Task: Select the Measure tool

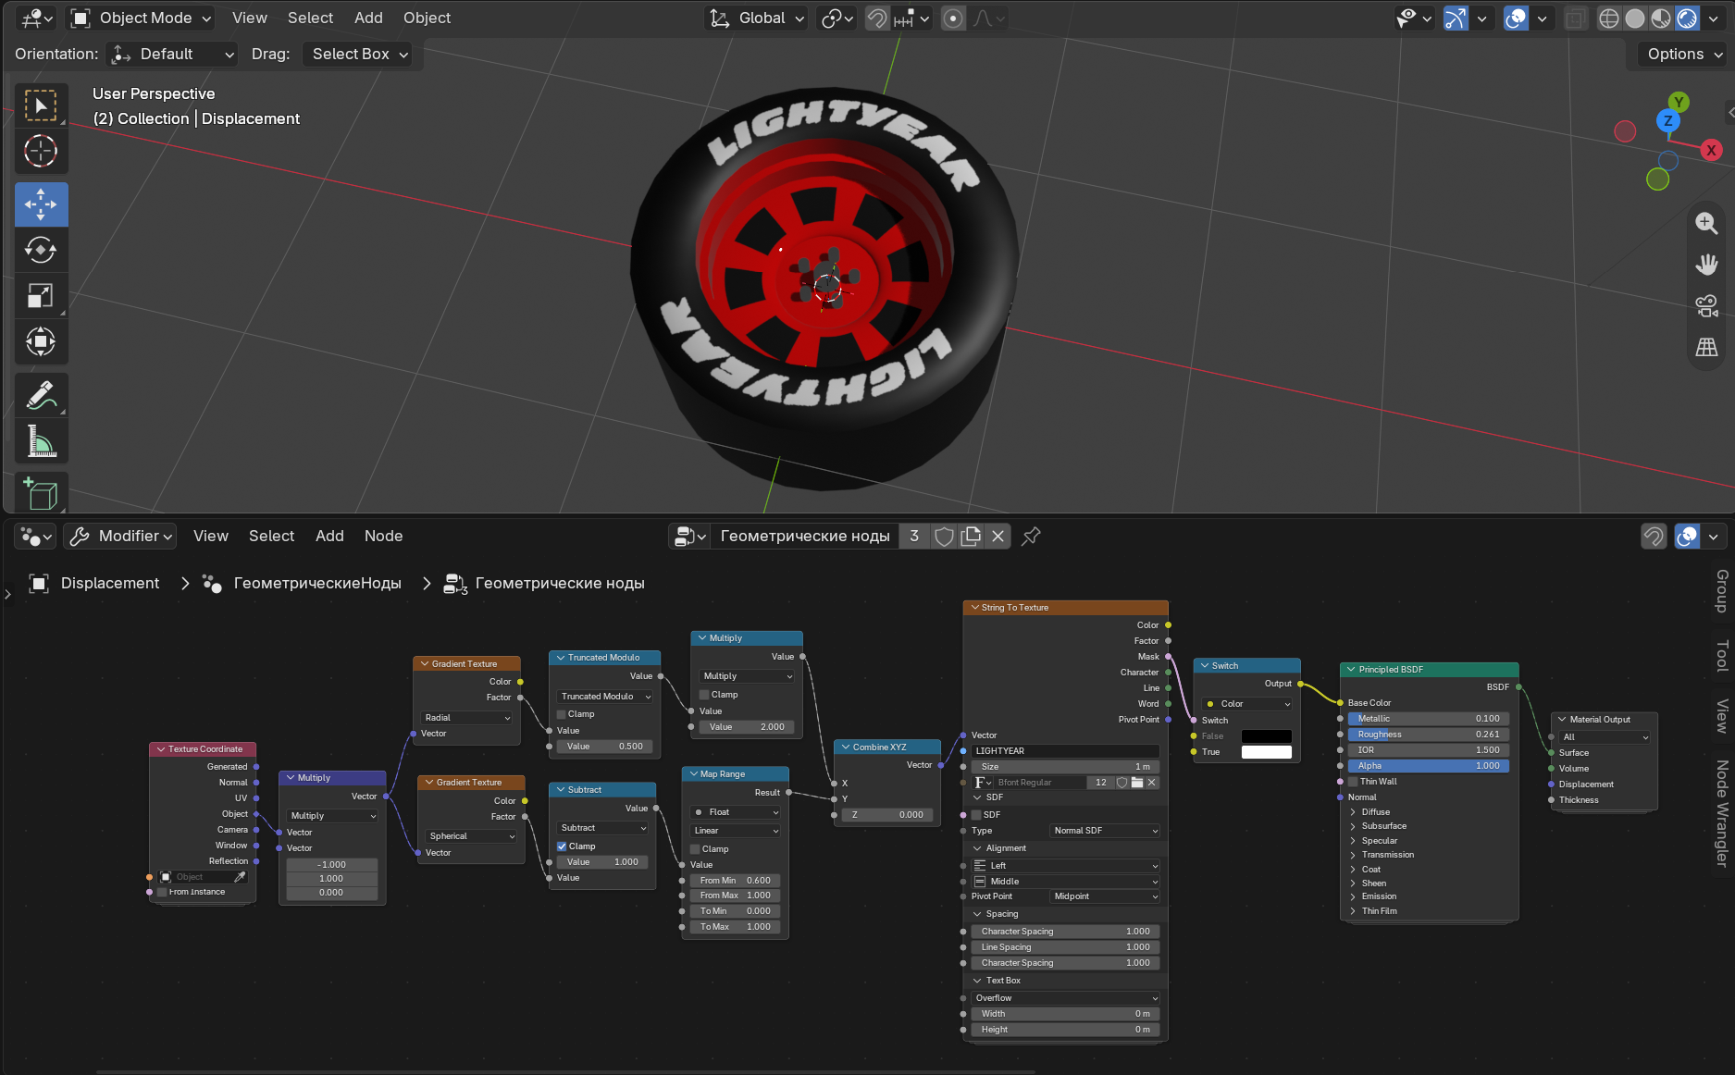Action: (x=41, y=441)
